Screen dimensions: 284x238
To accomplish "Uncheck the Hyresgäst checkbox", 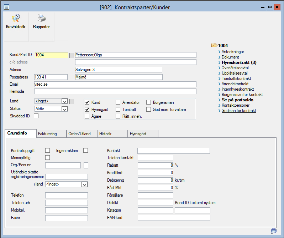I will tap(87, 110).
